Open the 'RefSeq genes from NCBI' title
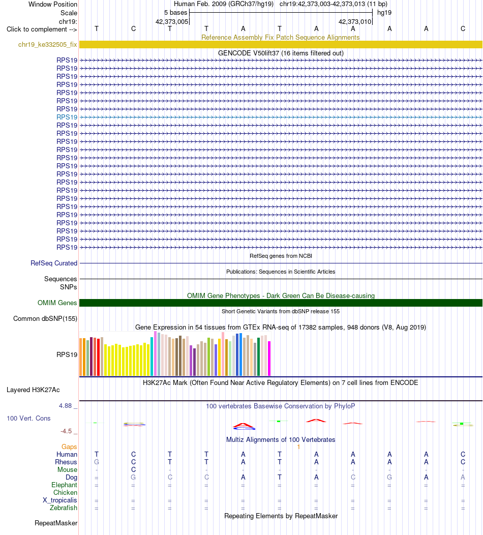This screenshot has height=535, width=483. pos(281,256)
